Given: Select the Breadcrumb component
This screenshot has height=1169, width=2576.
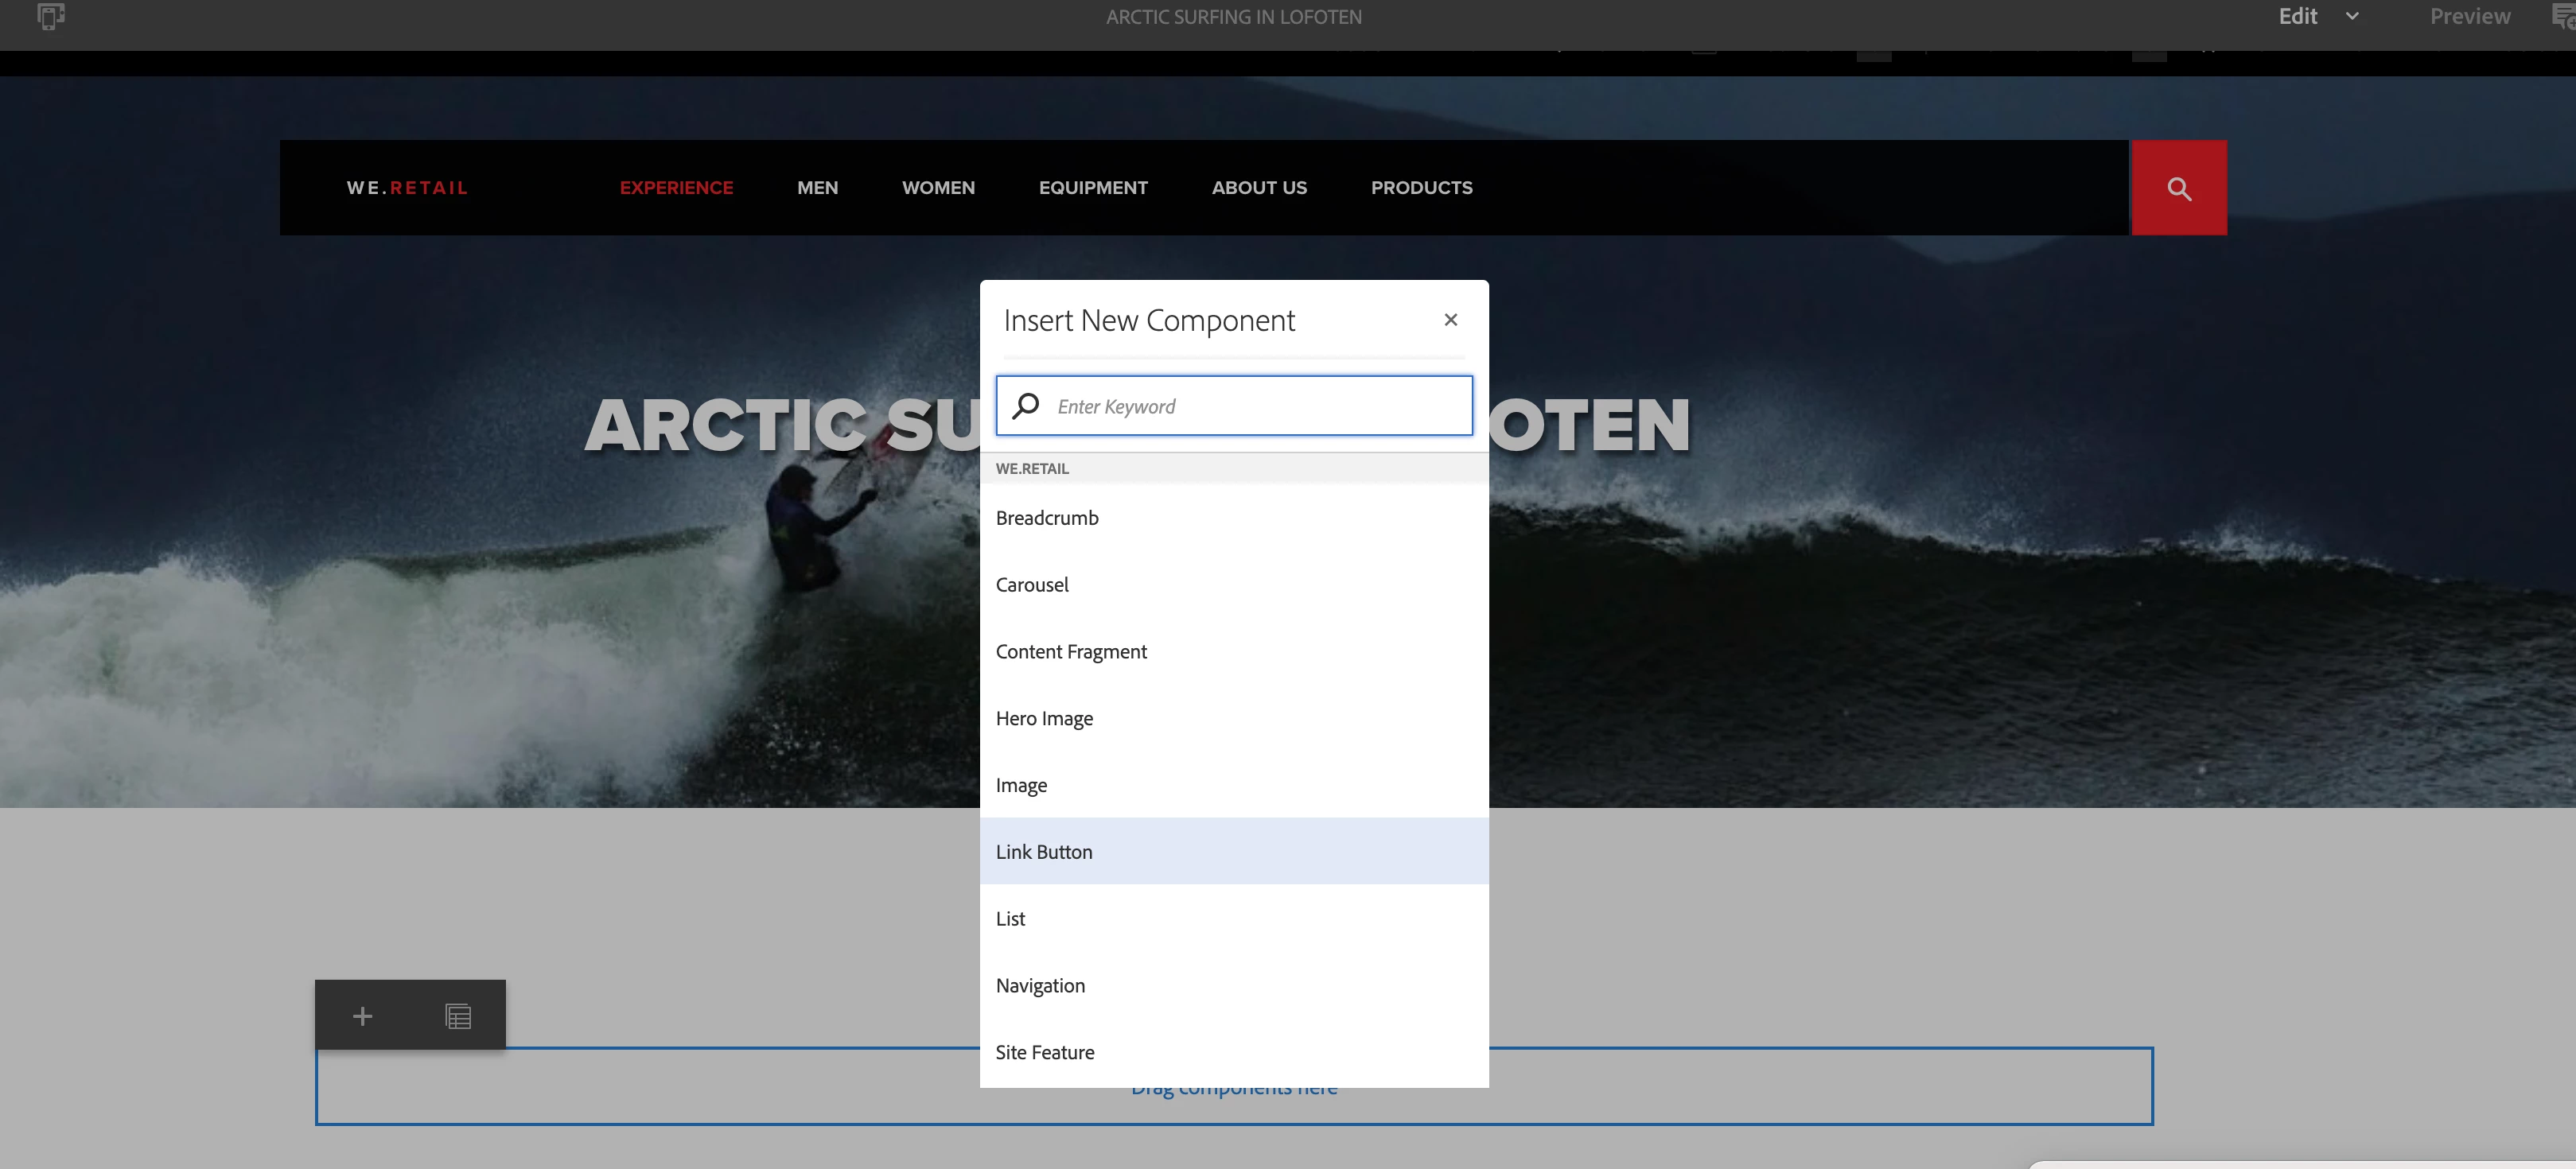Looking at the screenshot, I should [x=1047, y=518].
